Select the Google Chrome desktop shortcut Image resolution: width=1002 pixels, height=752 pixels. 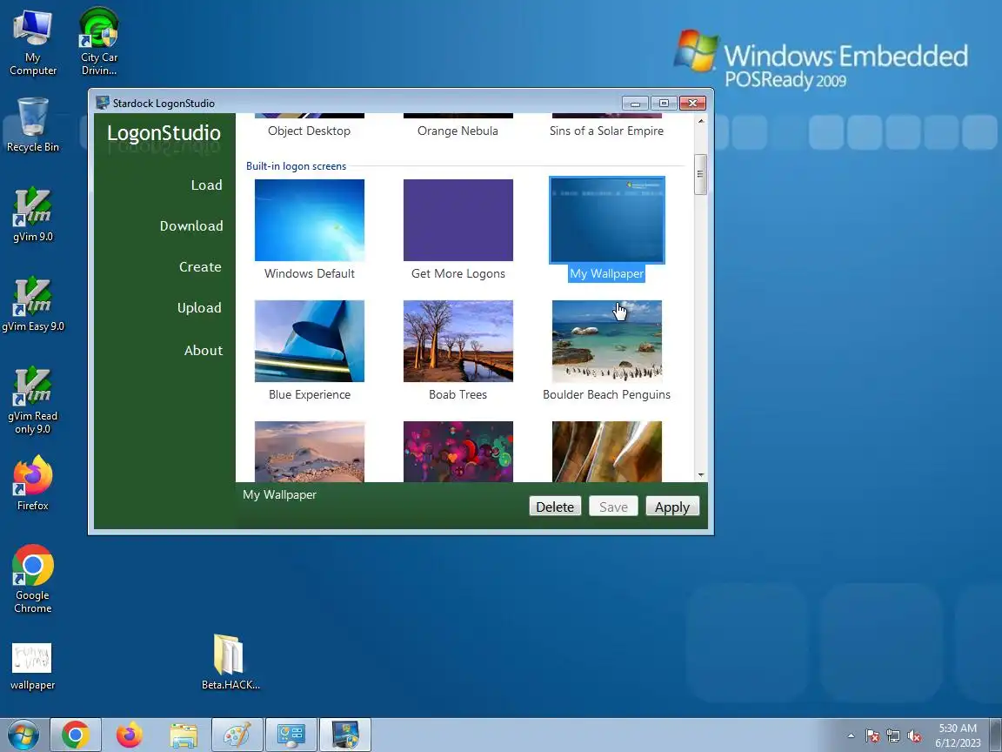tap(32, 580)
